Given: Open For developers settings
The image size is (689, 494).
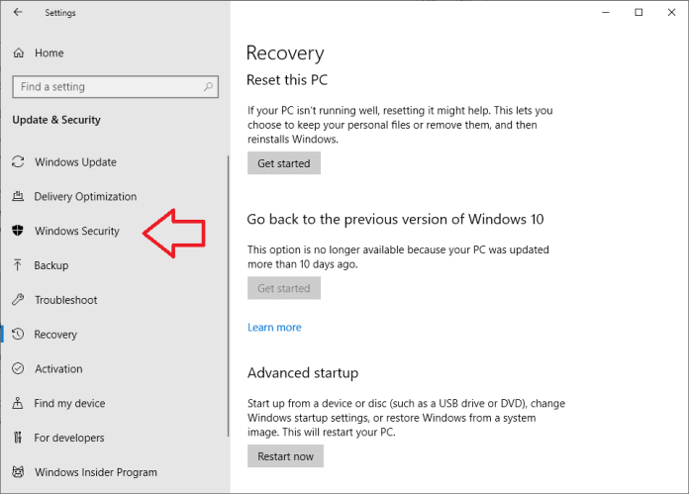Looking at the screenshot, I should (x=69, y=438).
